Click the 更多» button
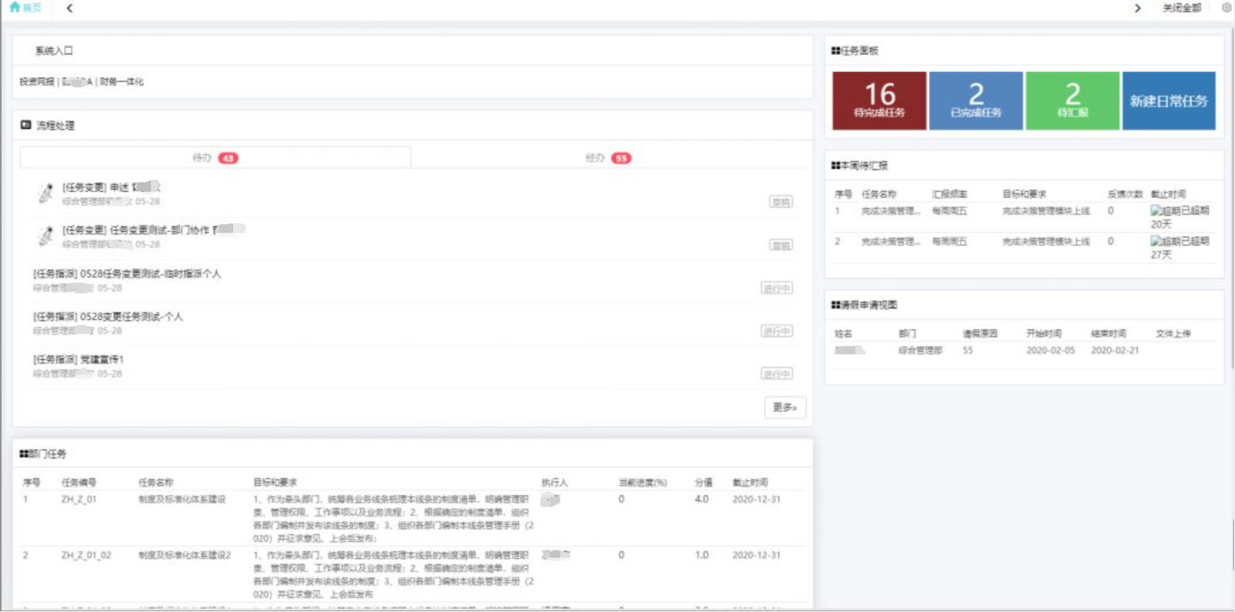The image size is (1235, 612). 784,407
